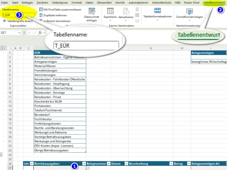The height and width of the screenshot is (170, 227).
Task: Open the Beschreibung column filter dropdown
Action: pos(171,163)
